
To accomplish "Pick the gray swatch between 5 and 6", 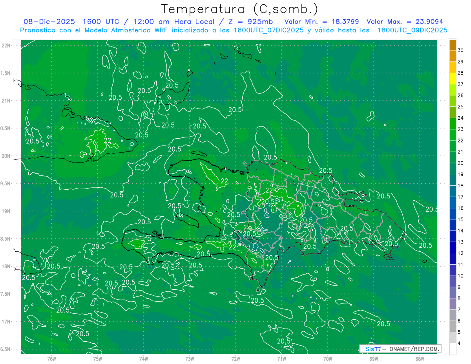I will [x=453, y=326].
